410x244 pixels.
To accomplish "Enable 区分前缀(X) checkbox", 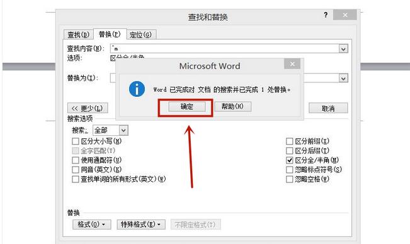I will point(290,141).
